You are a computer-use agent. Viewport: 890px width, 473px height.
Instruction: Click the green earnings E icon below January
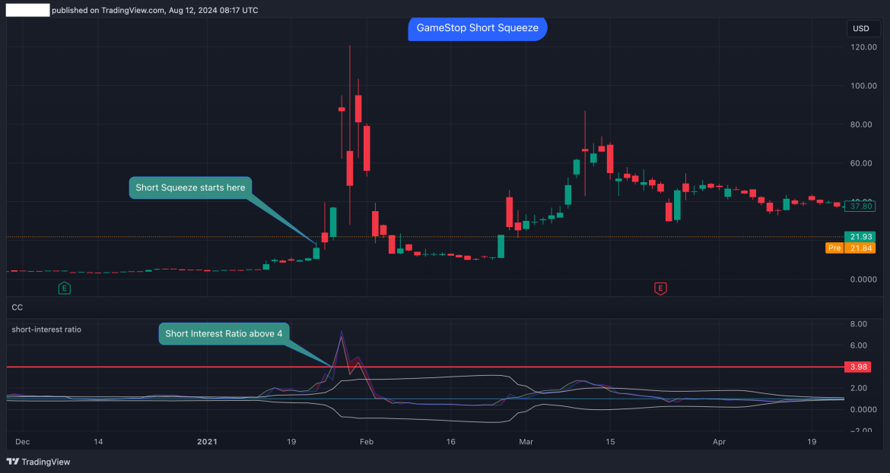tap(65, 289)
